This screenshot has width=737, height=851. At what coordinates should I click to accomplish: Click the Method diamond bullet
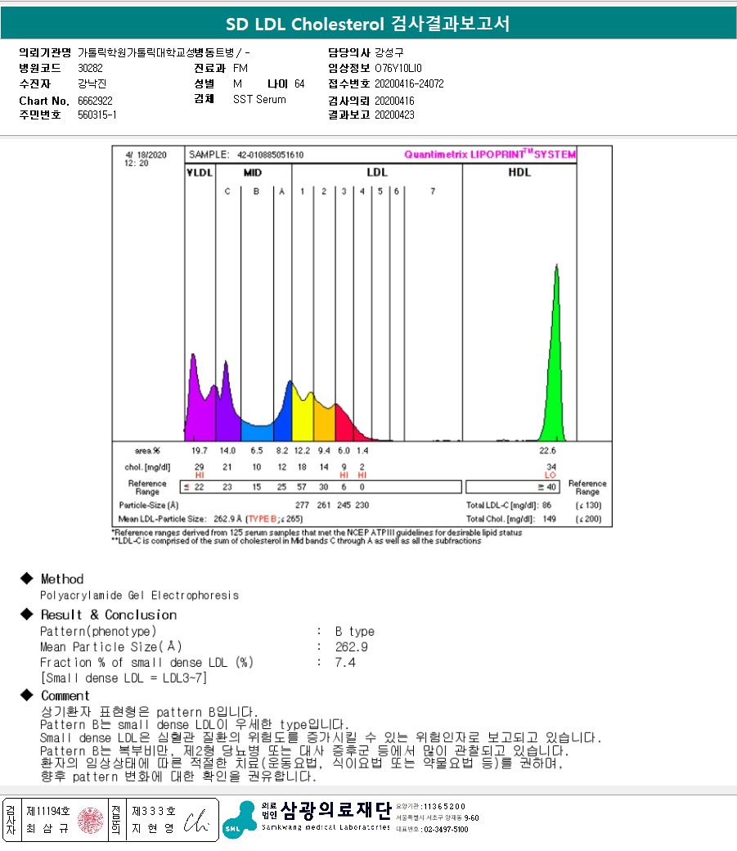tap(27, 579)
